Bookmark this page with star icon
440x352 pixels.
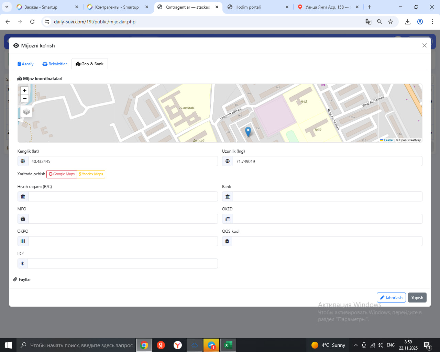point(390,22)
